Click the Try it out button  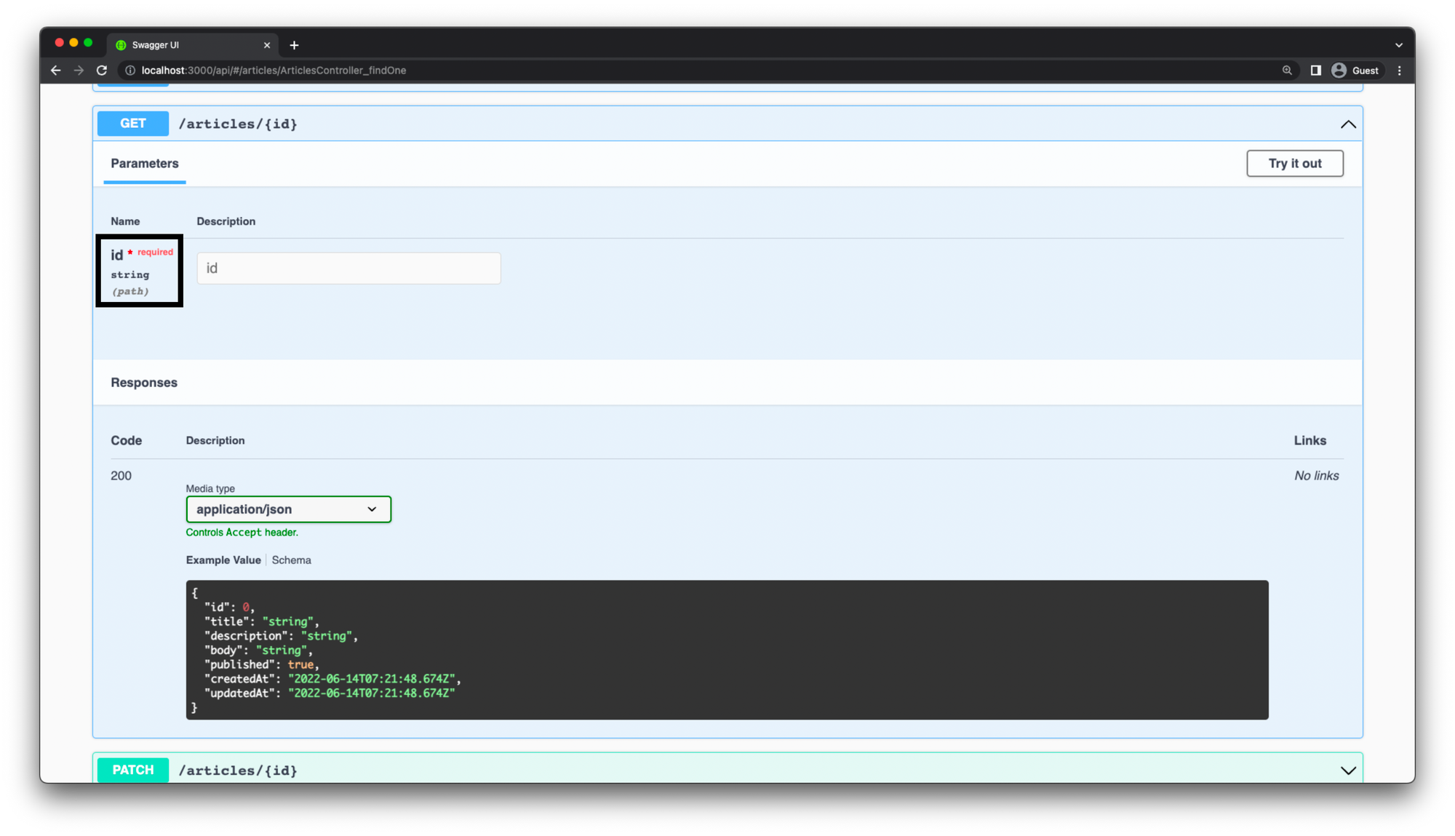pos(1294,164)
